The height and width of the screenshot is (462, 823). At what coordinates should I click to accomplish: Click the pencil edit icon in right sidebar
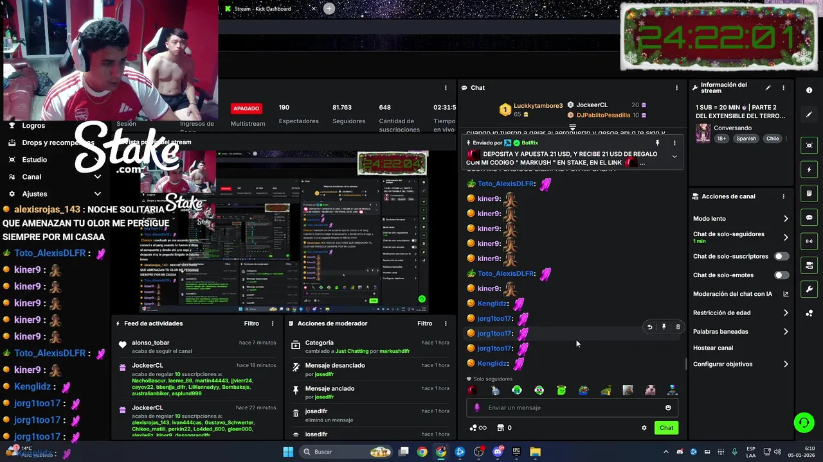tap(809, 114)
